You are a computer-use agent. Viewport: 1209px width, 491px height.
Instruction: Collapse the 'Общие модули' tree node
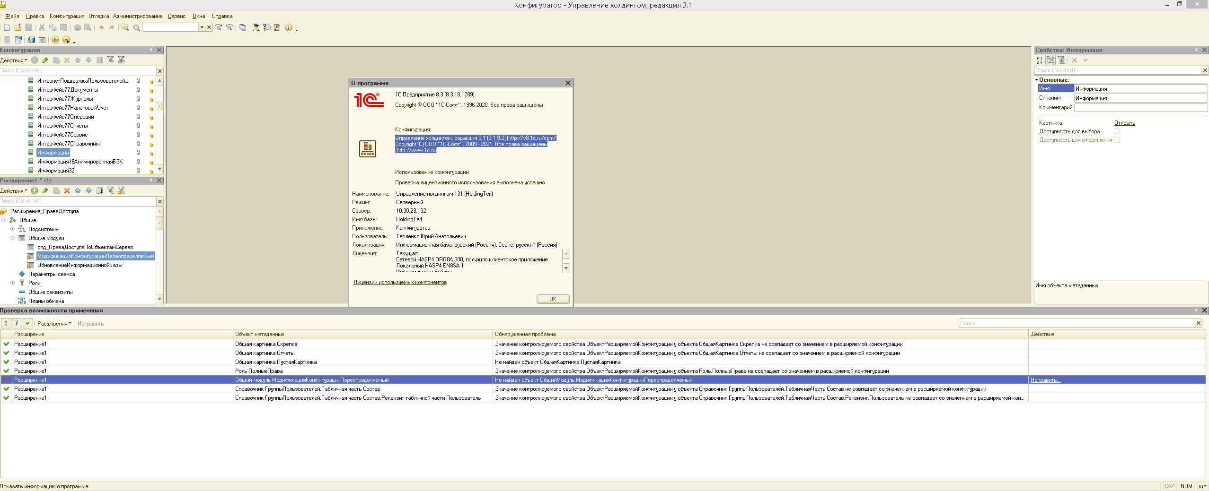(13, 238)
